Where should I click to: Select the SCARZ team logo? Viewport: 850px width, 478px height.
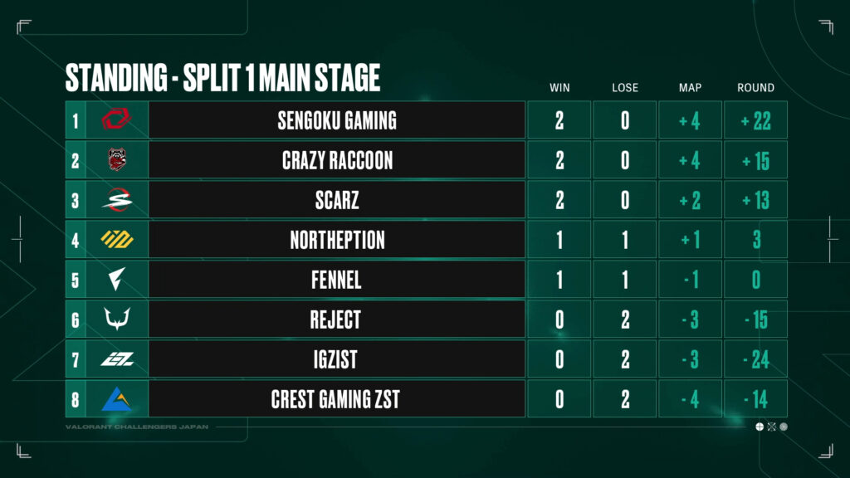click(116, 199)
